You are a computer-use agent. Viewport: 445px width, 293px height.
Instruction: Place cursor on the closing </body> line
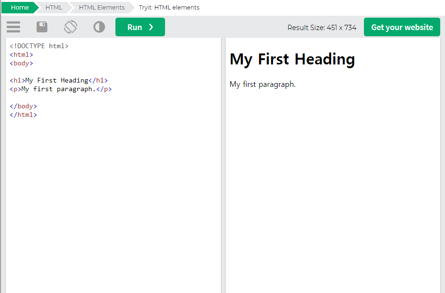click(x=23, y=106)
